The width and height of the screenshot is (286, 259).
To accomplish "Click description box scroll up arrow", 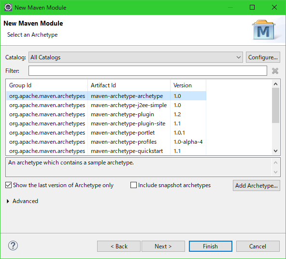I will pyautogui.click(x=275, y=163).
